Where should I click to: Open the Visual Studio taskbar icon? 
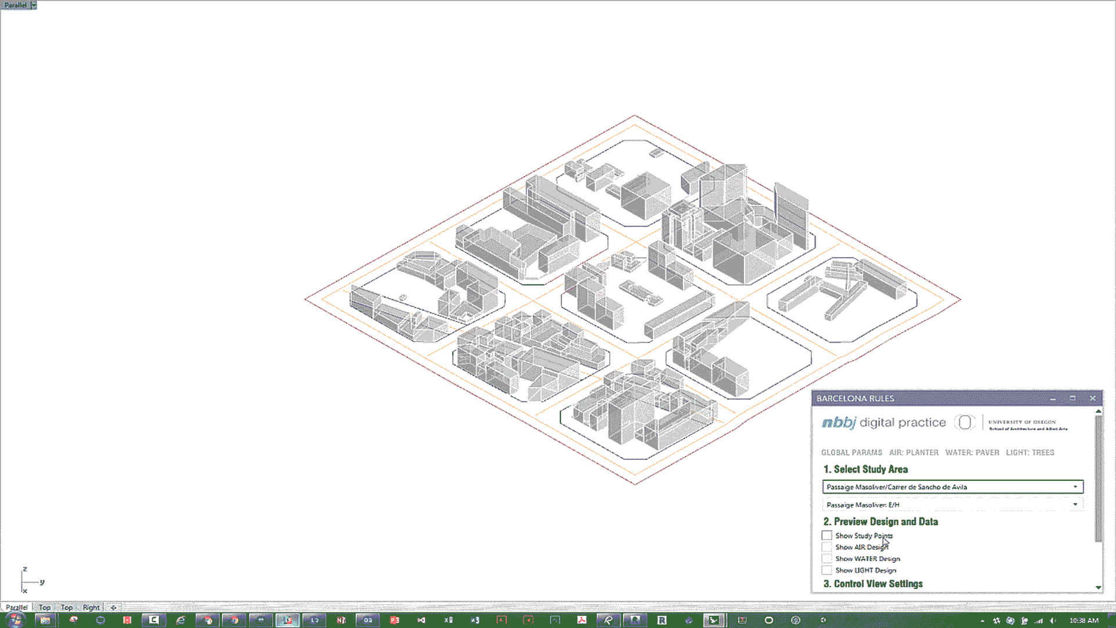tap(421, 620)
